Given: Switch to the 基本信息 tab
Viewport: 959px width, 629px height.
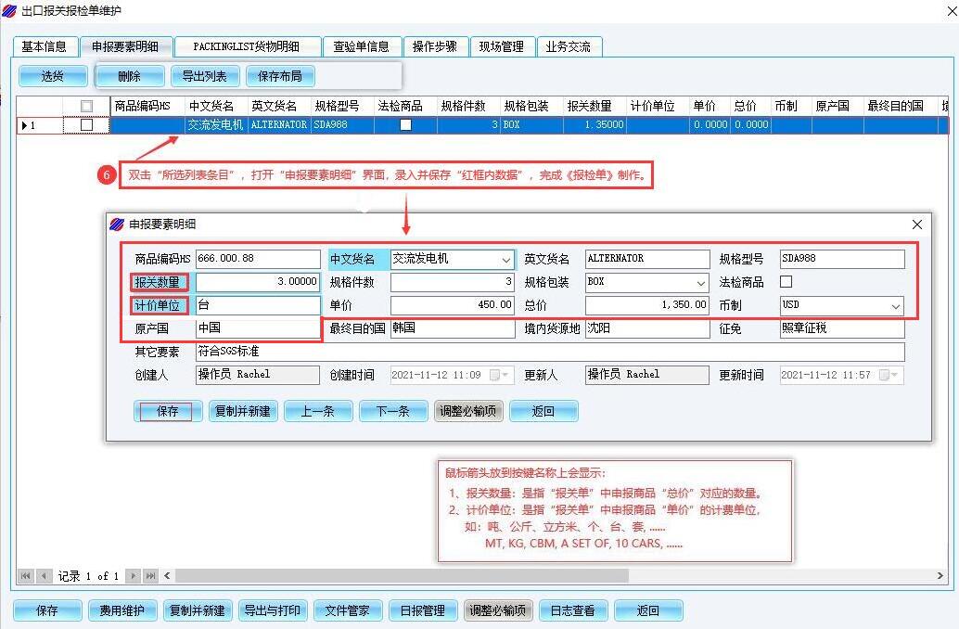Looking at the screenshot, I should tap(44, 46).
